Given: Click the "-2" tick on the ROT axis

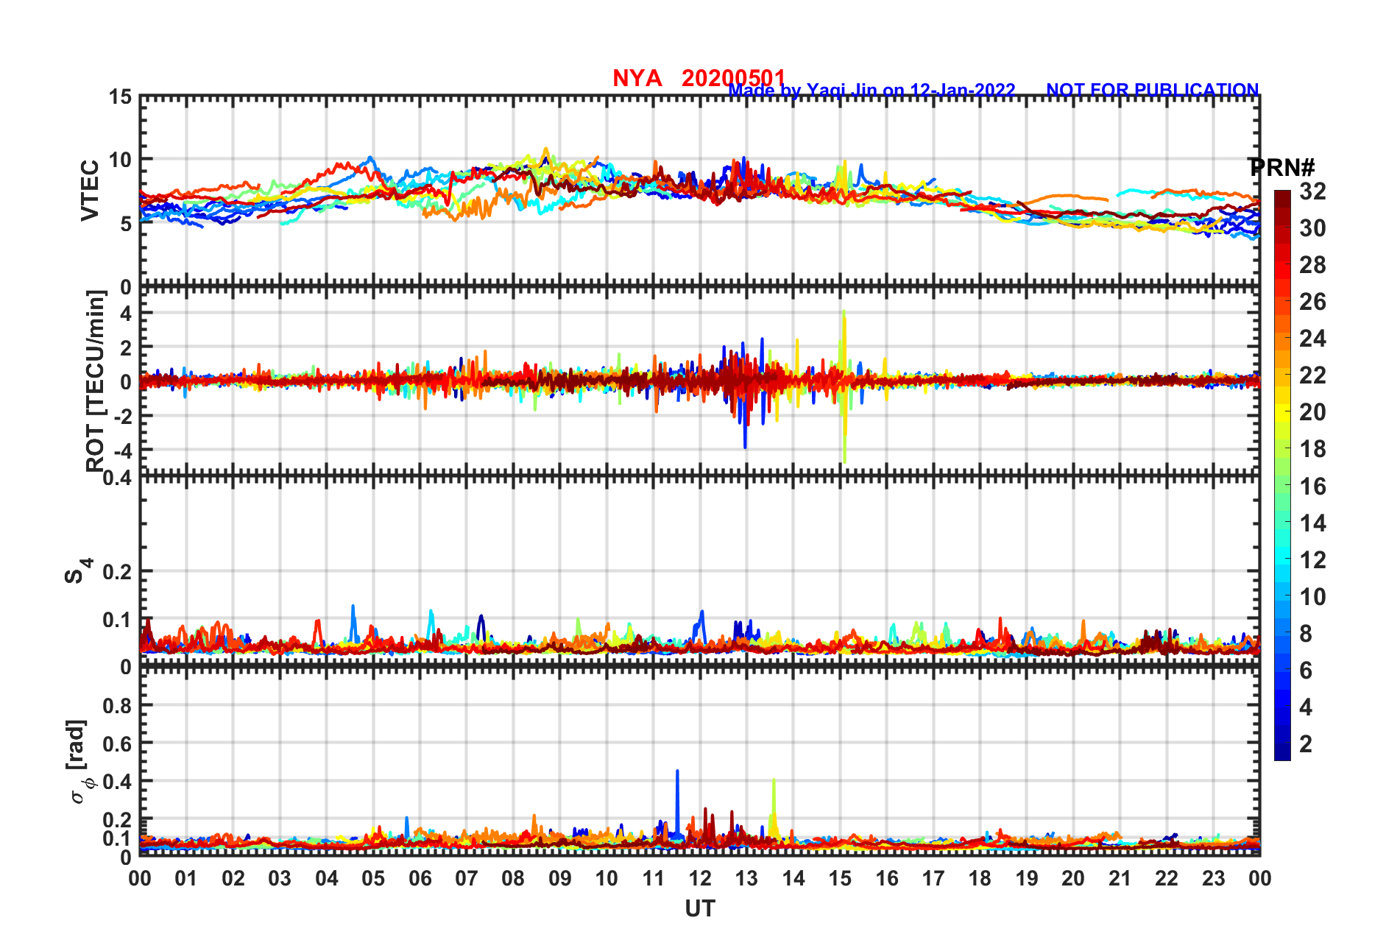Looking at the screenshot, I should tap(124, 416).
